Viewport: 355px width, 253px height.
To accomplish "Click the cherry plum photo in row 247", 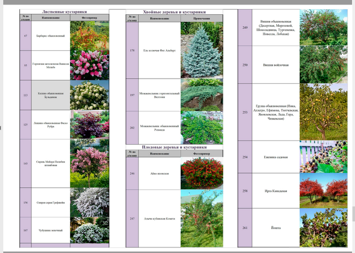I will tap(202, 219).
